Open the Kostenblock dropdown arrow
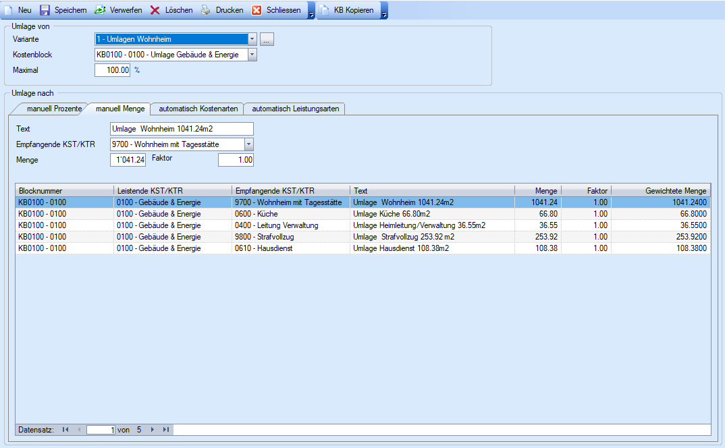The image size is (725, 448). pos(252,55)
